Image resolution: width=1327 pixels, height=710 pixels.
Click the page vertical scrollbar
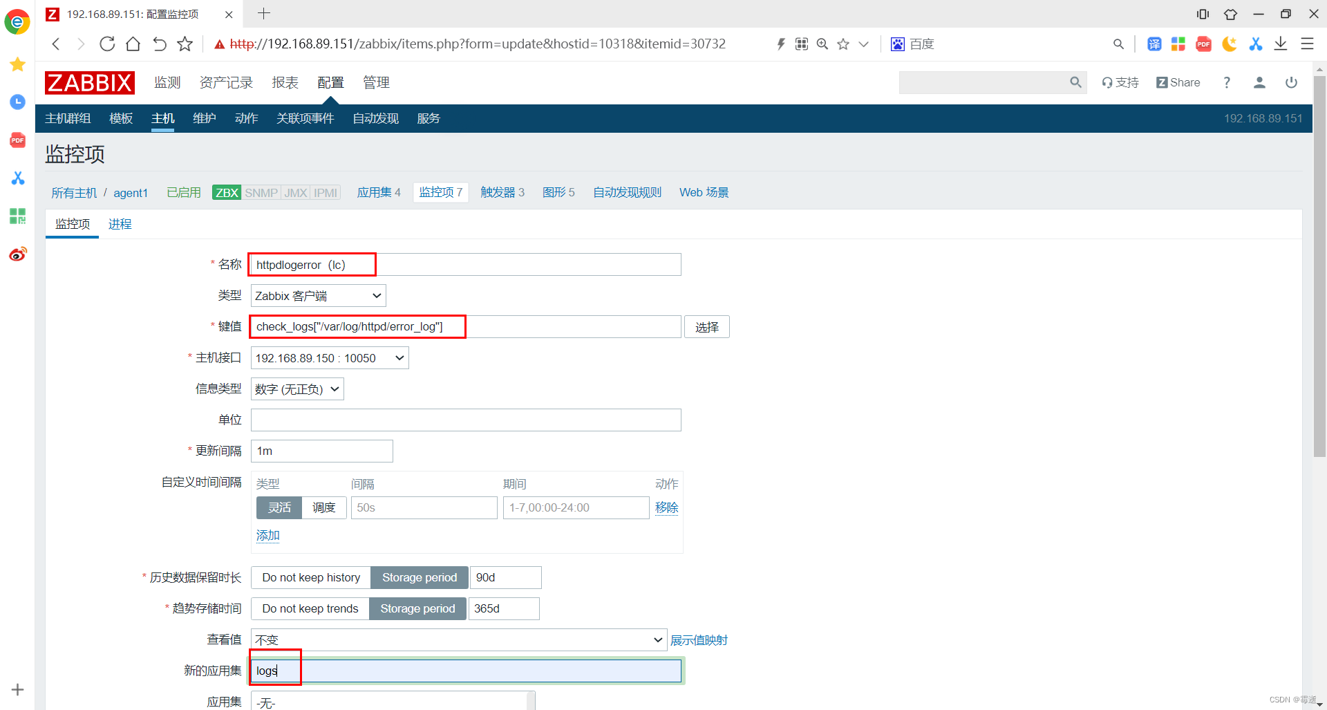1319,266
